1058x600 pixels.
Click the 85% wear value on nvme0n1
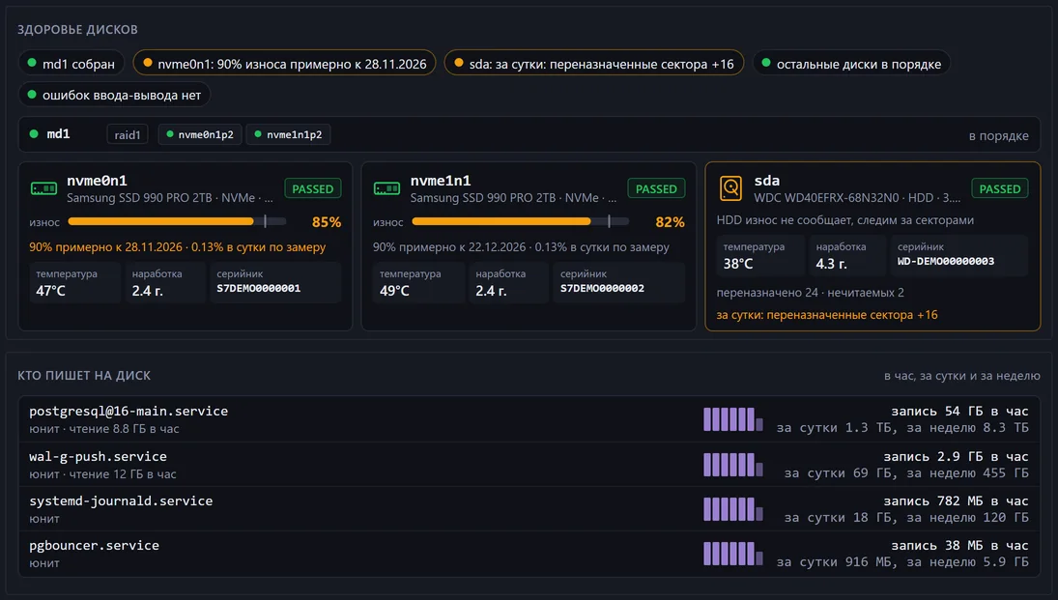[x=327, y=222]
